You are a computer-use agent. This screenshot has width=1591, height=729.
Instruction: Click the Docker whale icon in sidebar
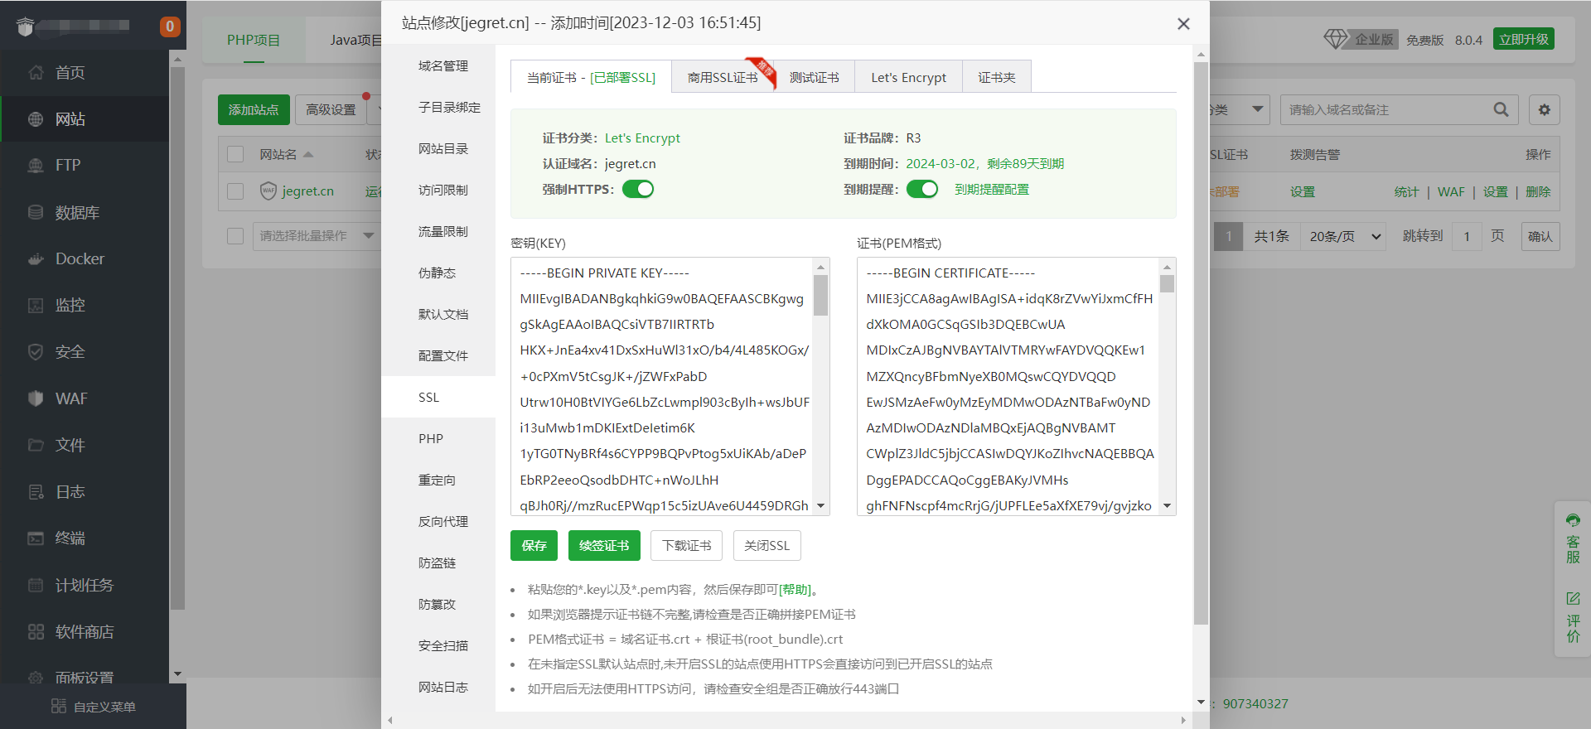pos(36,259)
